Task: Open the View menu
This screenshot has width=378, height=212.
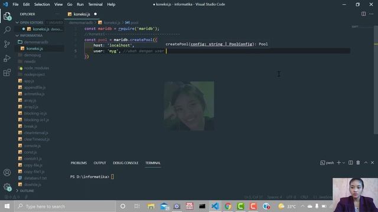Action: (58, 4)
